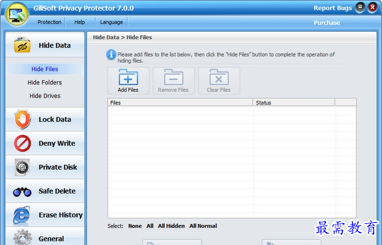The image size is (382, 245).
Task: Open the Help menu
Action: (x=80, y=22)
